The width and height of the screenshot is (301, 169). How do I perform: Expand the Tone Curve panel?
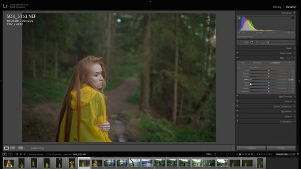294,53
